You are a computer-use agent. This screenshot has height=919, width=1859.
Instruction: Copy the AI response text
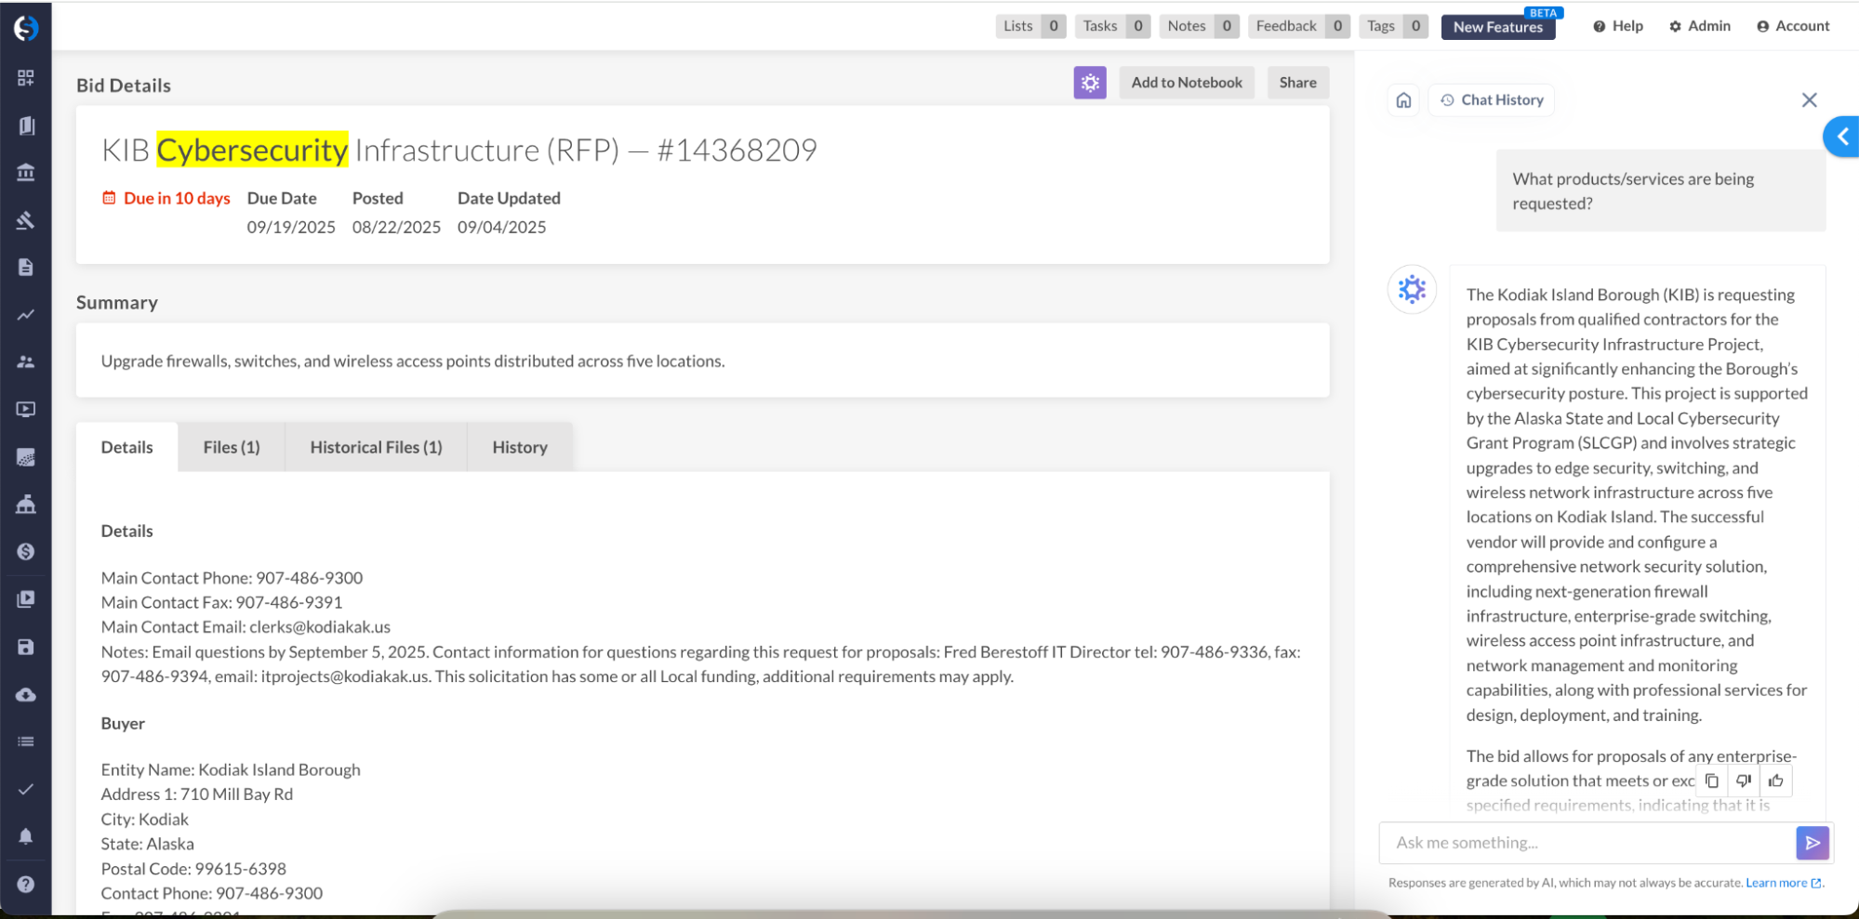click(x=1711, y=781)
